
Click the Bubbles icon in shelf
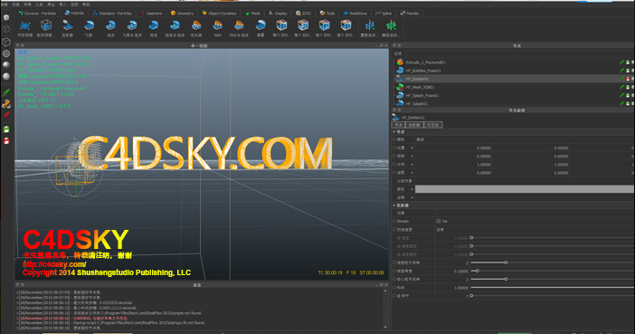153,25
